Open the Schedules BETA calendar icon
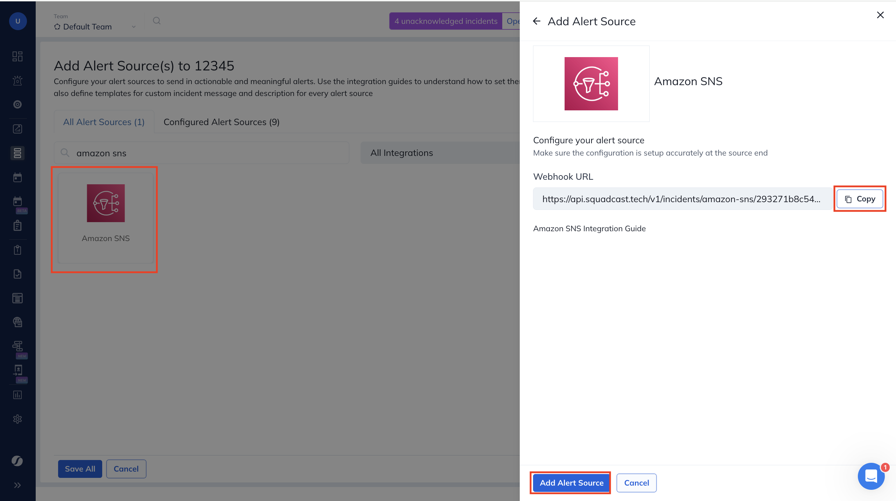Viewport: 896px width, 501px height. coord(17,201)
